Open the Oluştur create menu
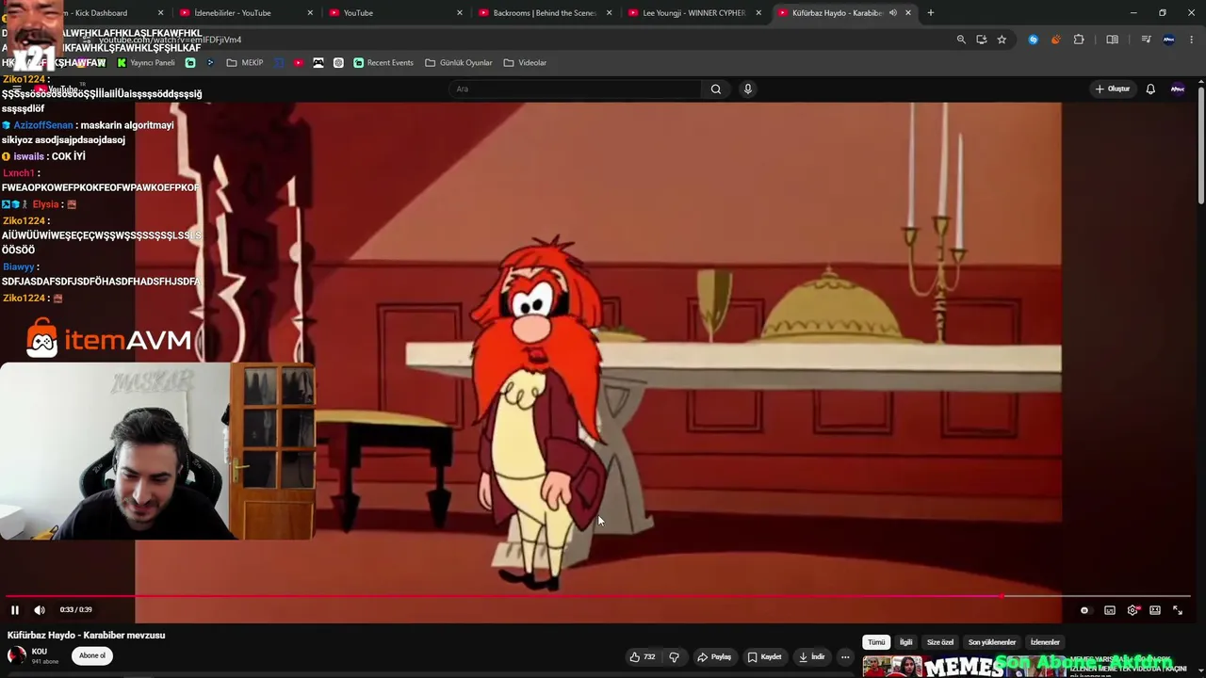 (1113, 89)
